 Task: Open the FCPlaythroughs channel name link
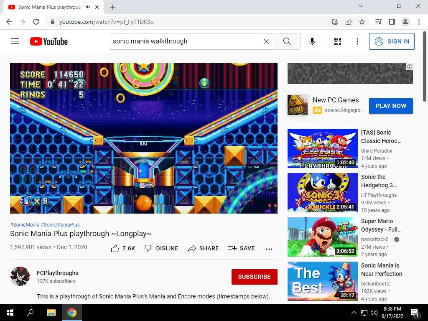point(58,273)
